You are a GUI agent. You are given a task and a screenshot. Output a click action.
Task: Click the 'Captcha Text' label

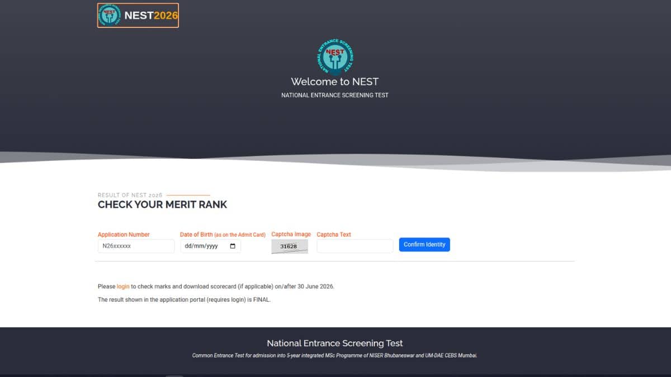[x=334, y=235]
